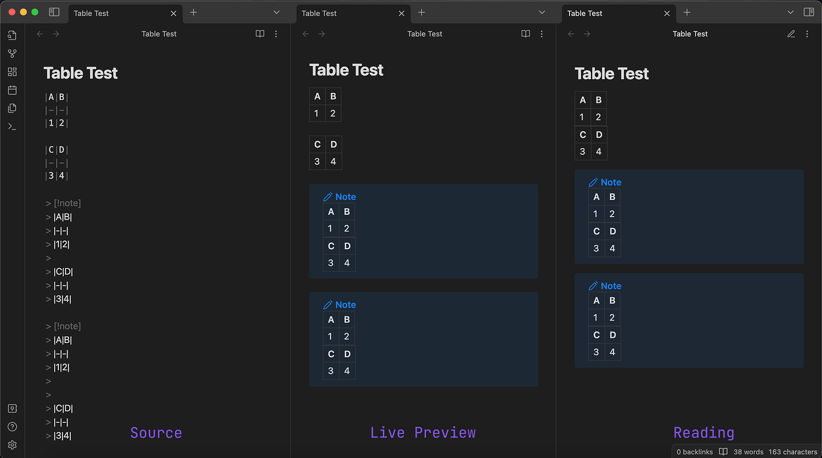Open the more options menu in the middle pane
The width and height of the screenshot is (822, 458).
click(x=541, y=34)
